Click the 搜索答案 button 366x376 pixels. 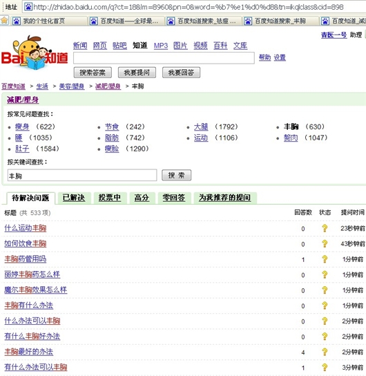click(x=93, y=73)
